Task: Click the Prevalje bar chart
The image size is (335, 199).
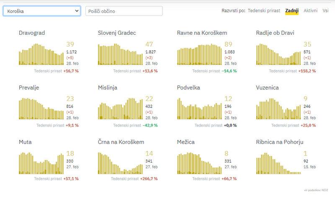Action: (41, 109)
